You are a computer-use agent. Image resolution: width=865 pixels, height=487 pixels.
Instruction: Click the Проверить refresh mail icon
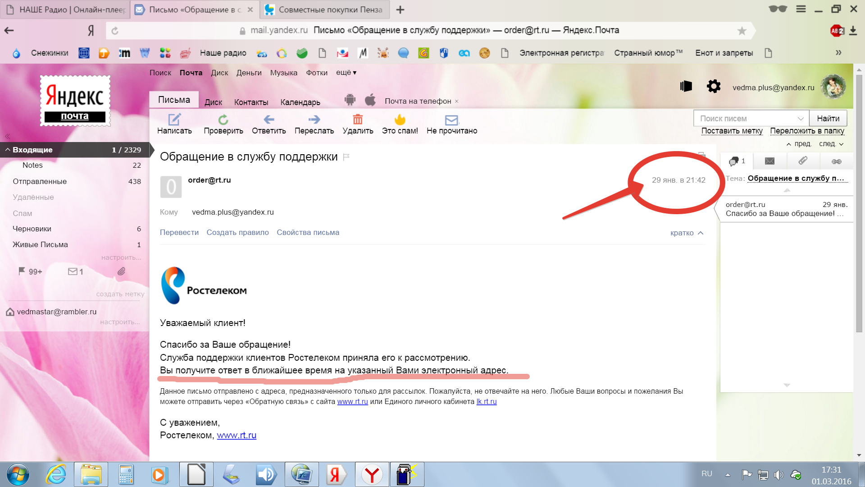223,119
